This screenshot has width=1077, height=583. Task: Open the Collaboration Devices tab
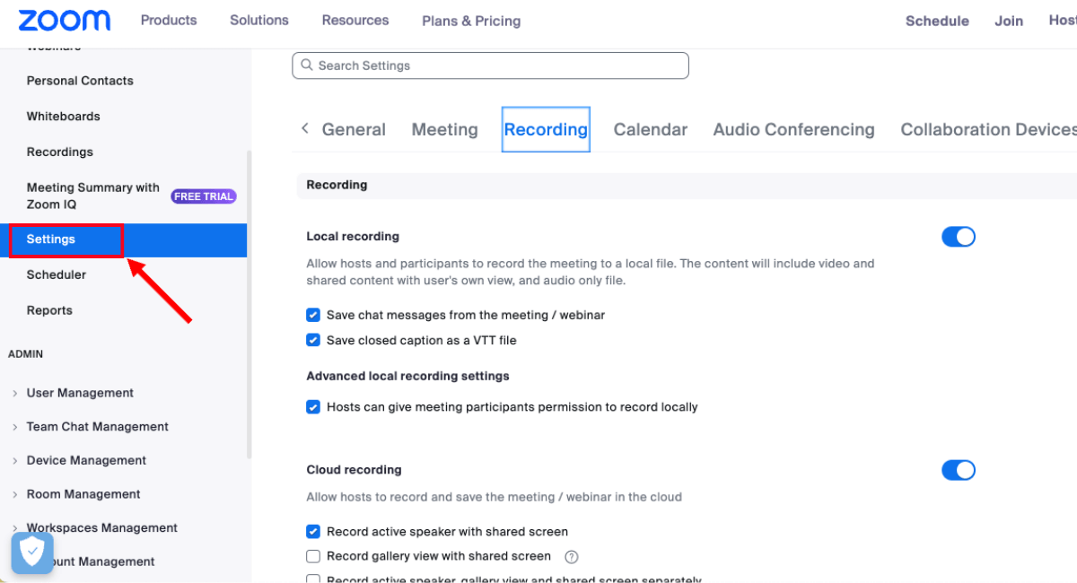tap(988, 129)
